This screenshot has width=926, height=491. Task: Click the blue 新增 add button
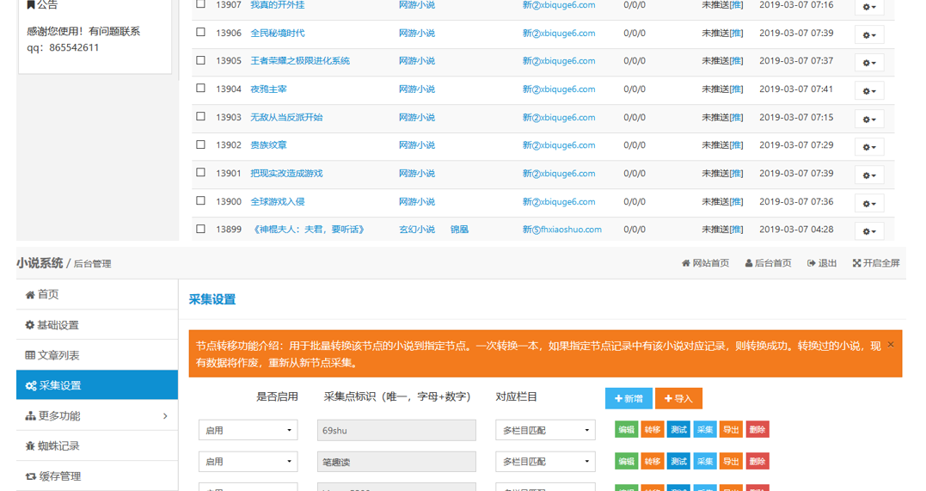[629, 399]
